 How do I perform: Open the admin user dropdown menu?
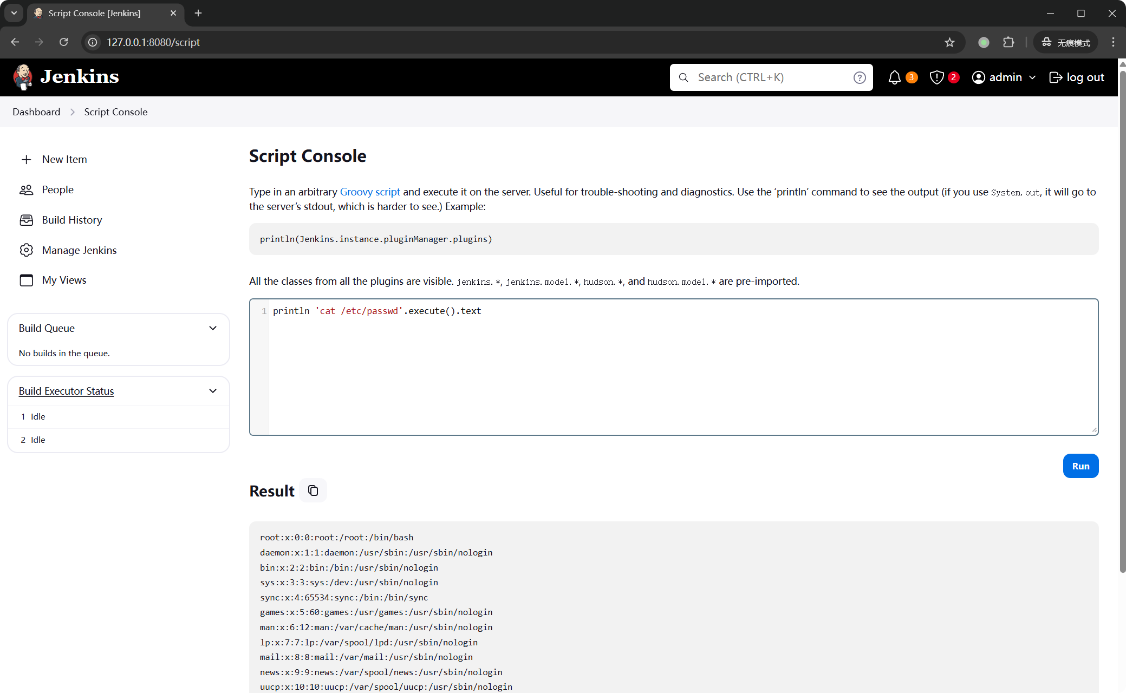[x=1032, y=77]
